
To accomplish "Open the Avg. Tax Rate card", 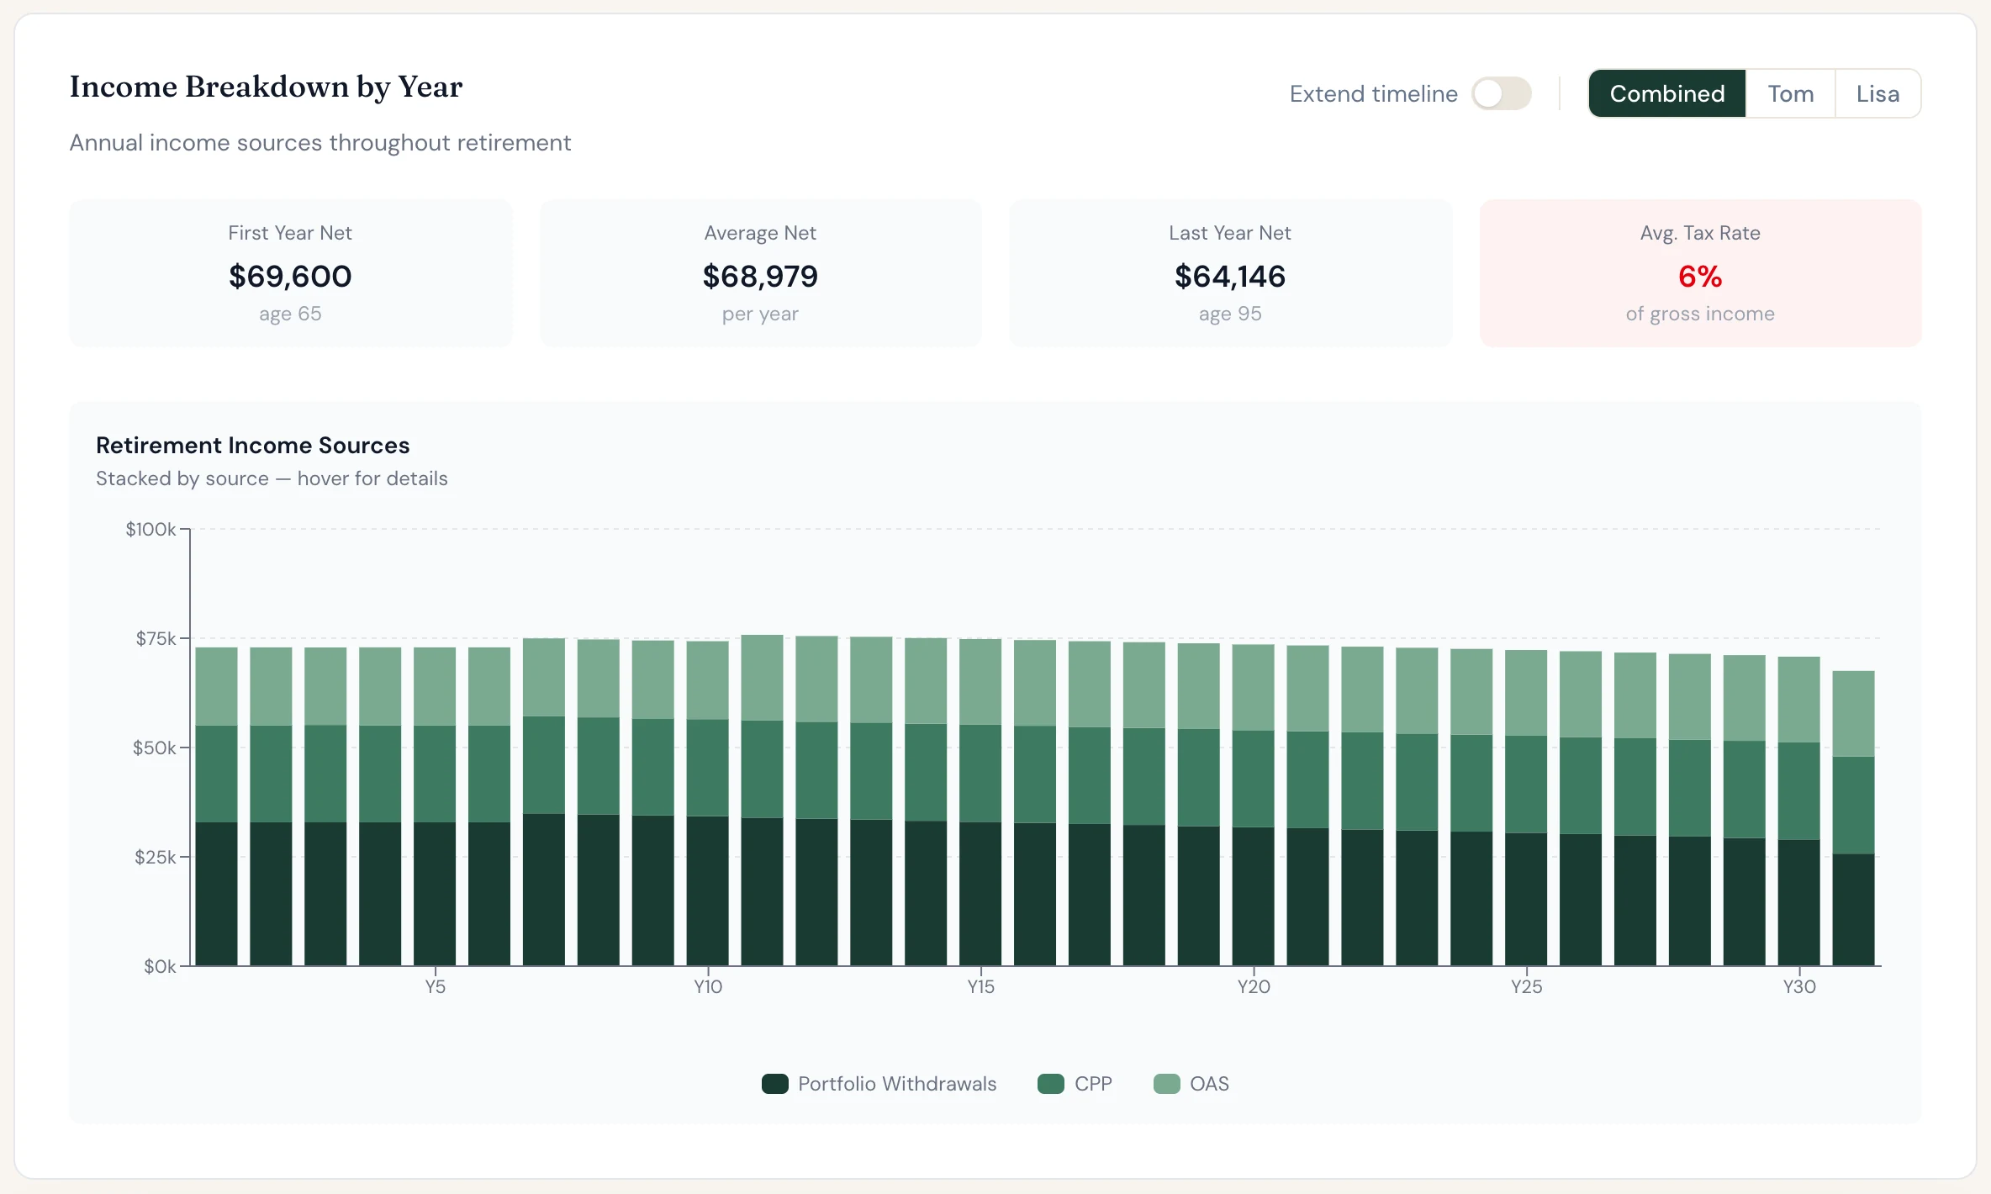I will (1700, 273).
